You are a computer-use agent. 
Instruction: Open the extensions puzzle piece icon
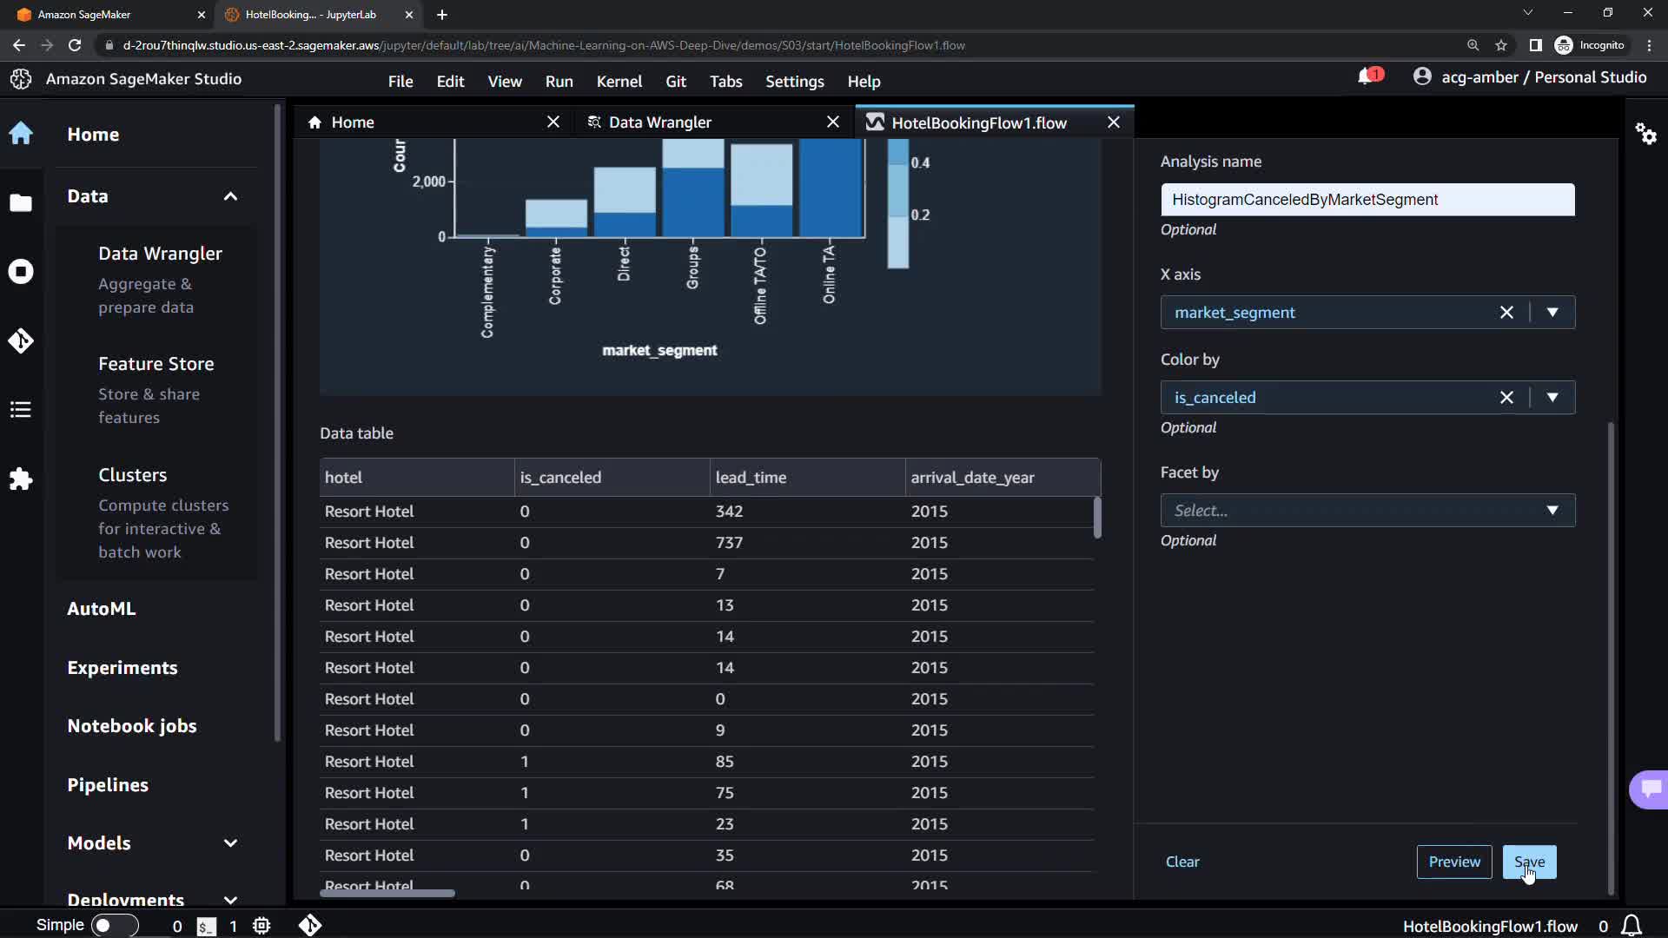point(21,479)
